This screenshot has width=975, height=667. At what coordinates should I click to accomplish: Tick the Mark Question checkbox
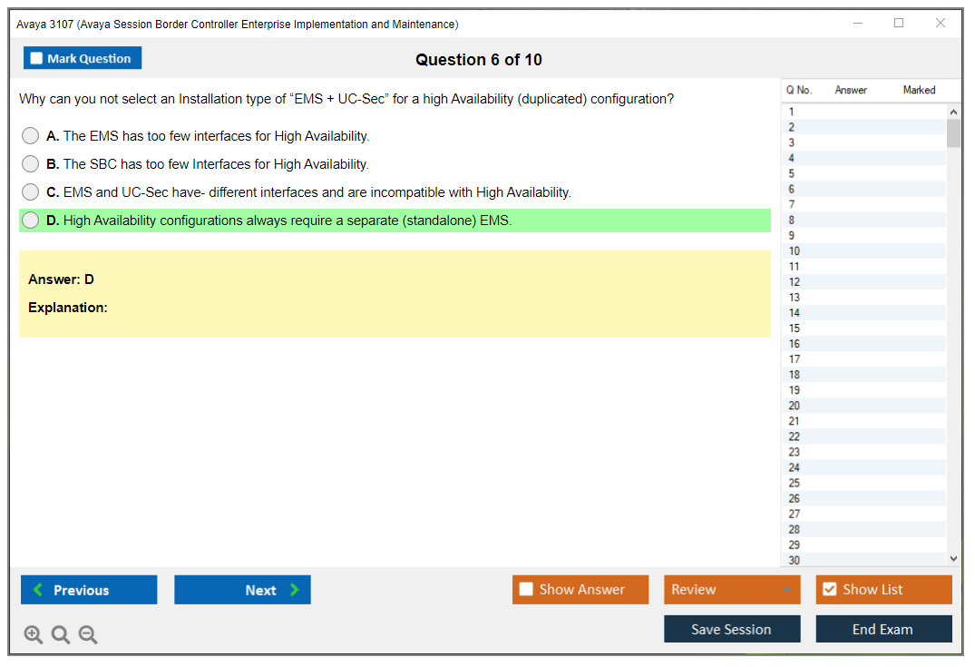point(37,59)
